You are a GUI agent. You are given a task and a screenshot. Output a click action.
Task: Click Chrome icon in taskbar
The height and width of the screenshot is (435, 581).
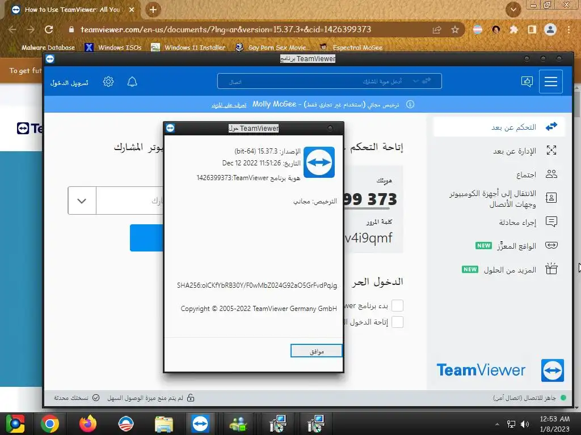[50, 424]
